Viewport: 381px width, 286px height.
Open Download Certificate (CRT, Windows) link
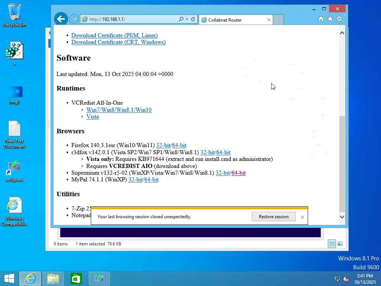coord(118,42)
